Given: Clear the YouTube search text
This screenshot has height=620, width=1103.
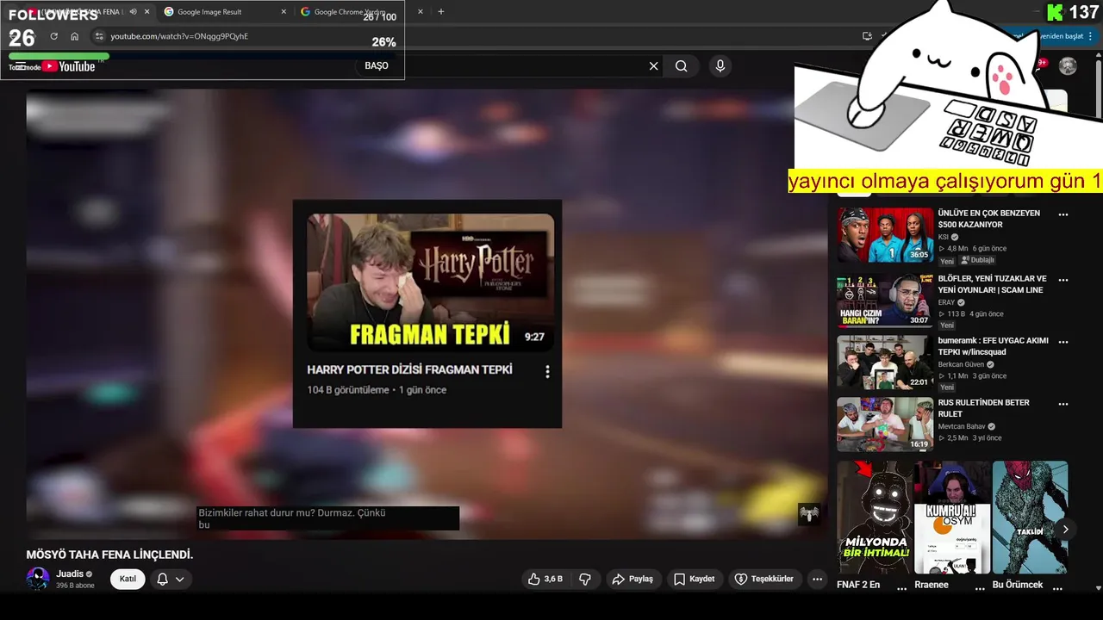Looking at the screenshot, I should [653, 66].
